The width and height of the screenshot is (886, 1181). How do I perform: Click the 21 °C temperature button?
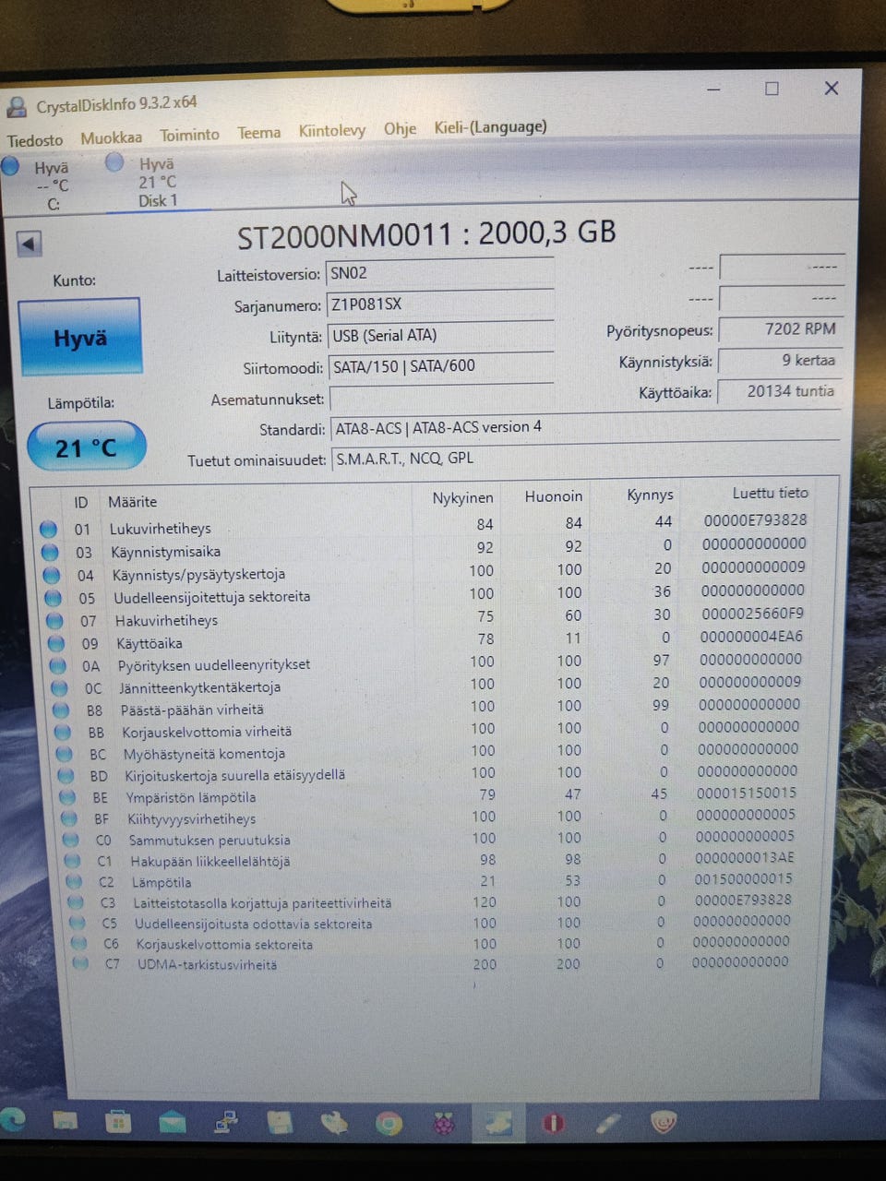tap(86, 447)
